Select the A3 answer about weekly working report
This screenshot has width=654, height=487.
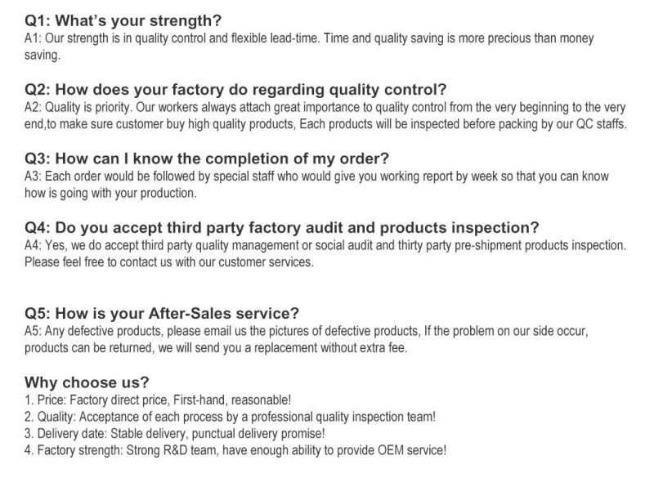click(x=316, y=185)
